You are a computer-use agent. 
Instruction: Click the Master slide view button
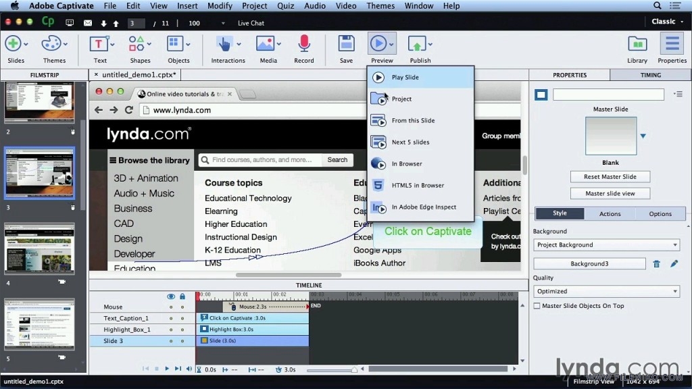(x=610, y=192)
